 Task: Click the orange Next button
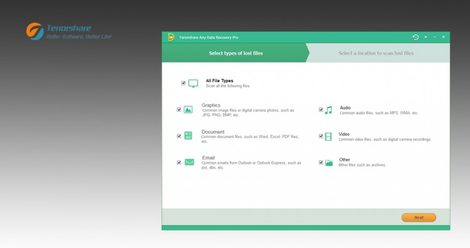(419, 217)
